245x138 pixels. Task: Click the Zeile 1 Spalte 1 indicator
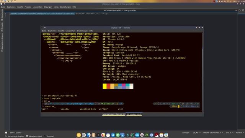[x=16, y=133]
